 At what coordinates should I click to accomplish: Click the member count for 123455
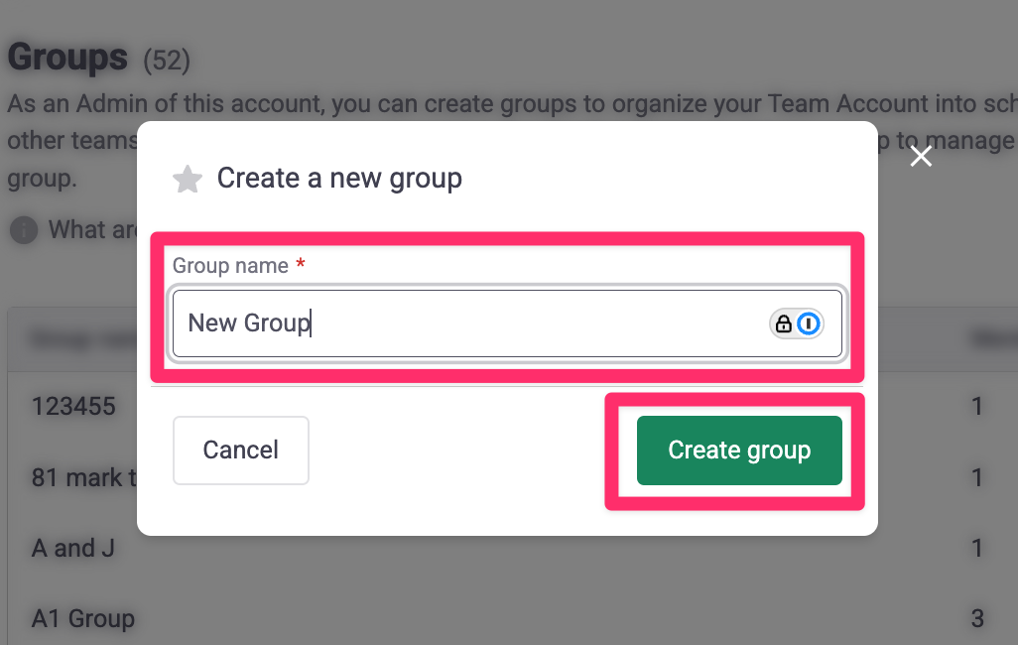point(977,406)
